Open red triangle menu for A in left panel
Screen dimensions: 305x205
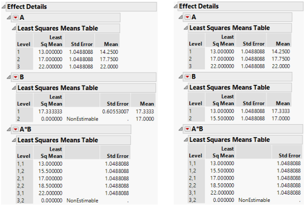click(16, 18)
